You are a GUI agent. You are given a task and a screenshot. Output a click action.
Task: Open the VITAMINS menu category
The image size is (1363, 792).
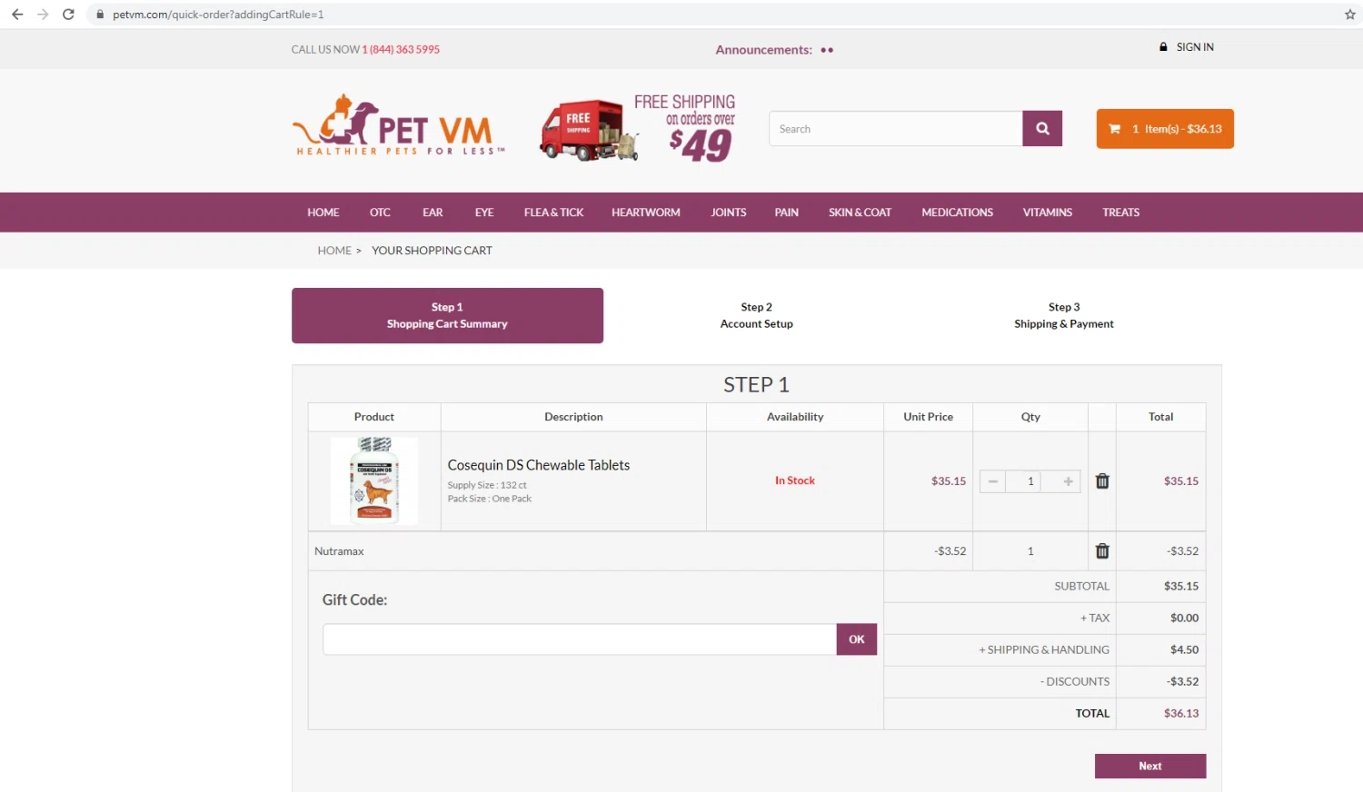coord(1048,213)
